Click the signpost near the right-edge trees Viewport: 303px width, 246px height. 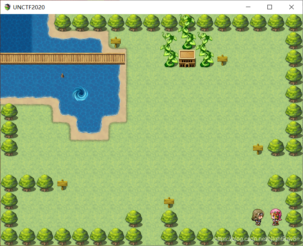pyautogui.click(x=258, y=149)
